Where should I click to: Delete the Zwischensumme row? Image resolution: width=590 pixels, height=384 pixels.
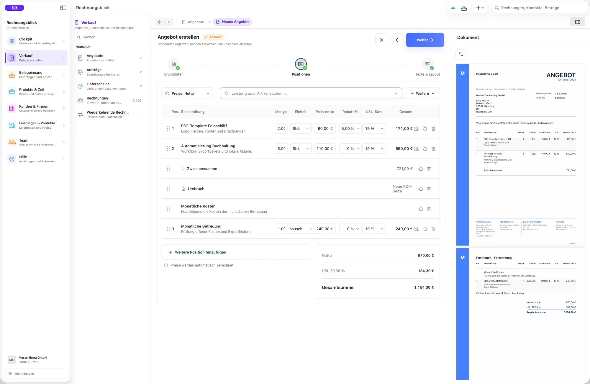click(429, 169)
